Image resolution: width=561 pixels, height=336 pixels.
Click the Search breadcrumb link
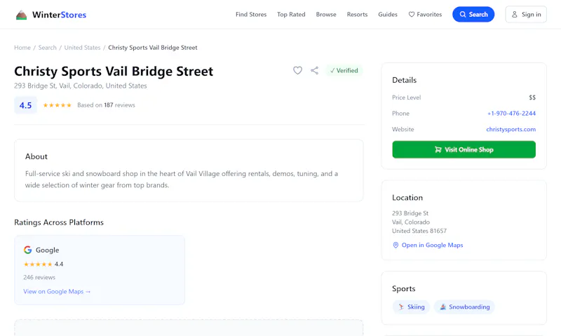click(47, 48)
